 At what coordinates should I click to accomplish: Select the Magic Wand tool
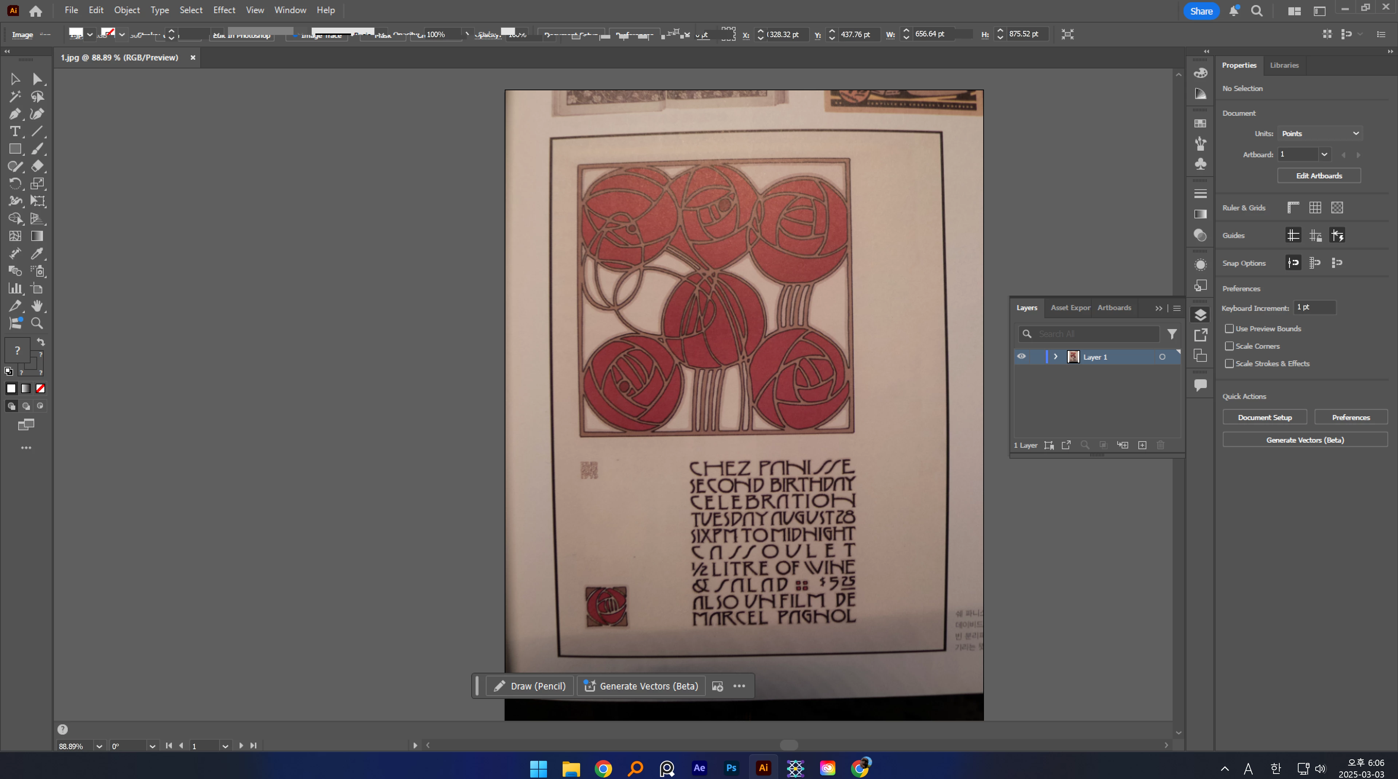(15, 96)
